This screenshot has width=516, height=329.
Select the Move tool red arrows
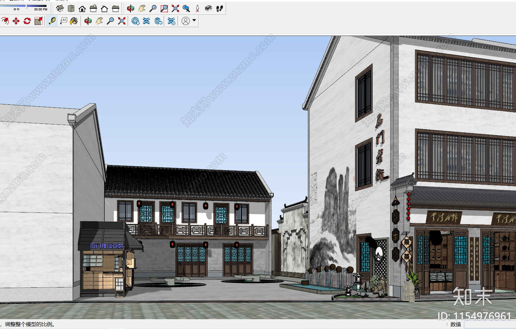click(16, 21)
